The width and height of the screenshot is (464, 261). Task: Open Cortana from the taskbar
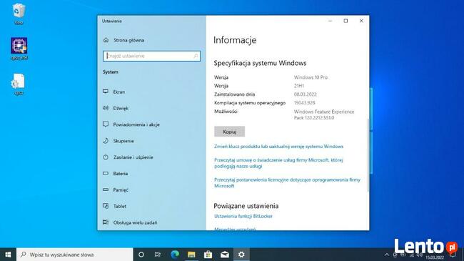point(141,255)
